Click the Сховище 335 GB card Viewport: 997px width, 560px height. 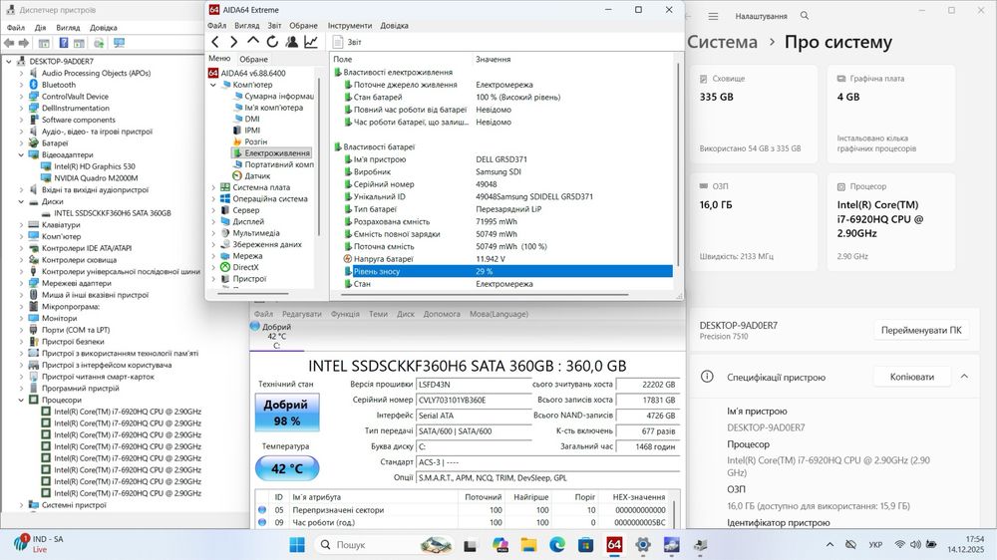pos(754,115)
